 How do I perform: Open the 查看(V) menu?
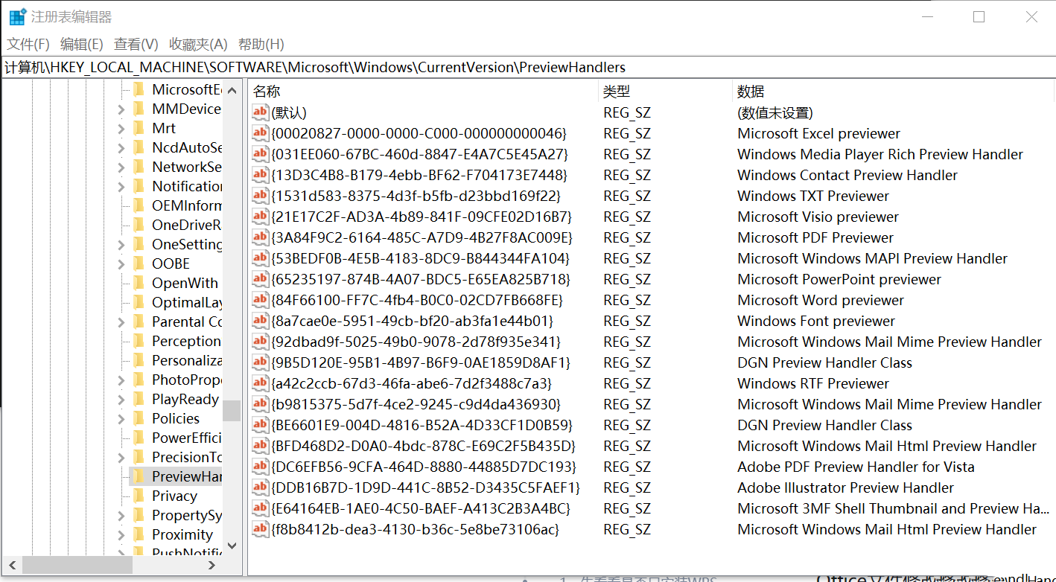[136, 44]
